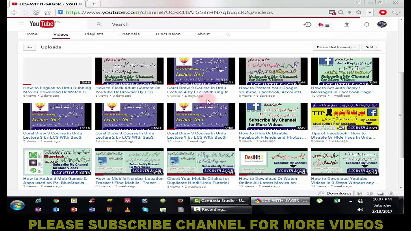Open the Grid view dropdown
Image resolution: width=411 pixels, height=231 pixels.
(x=371, y=47)
